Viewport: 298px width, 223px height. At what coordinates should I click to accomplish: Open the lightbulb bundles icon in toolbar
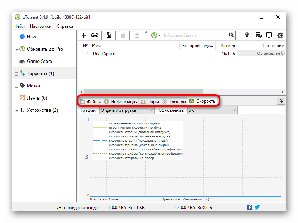[247, 35]
